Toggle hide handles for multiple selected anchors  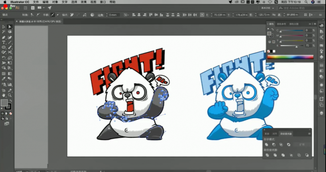click(x=58, y=15)
